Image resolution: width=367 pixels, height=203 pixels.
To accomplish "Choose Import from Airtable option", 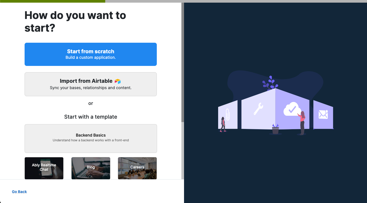I will [90, 84].
